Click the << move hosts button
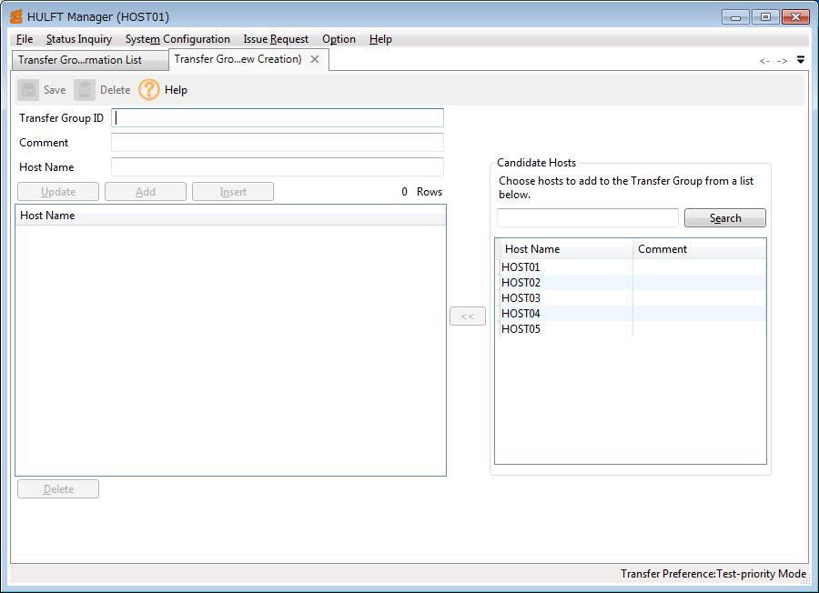 tap(468, 317)
